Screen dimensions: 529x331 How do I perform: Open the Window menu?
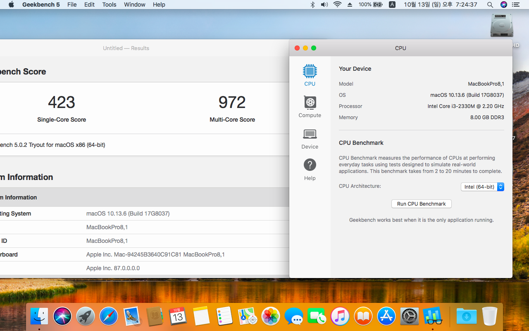coord(135,5)
